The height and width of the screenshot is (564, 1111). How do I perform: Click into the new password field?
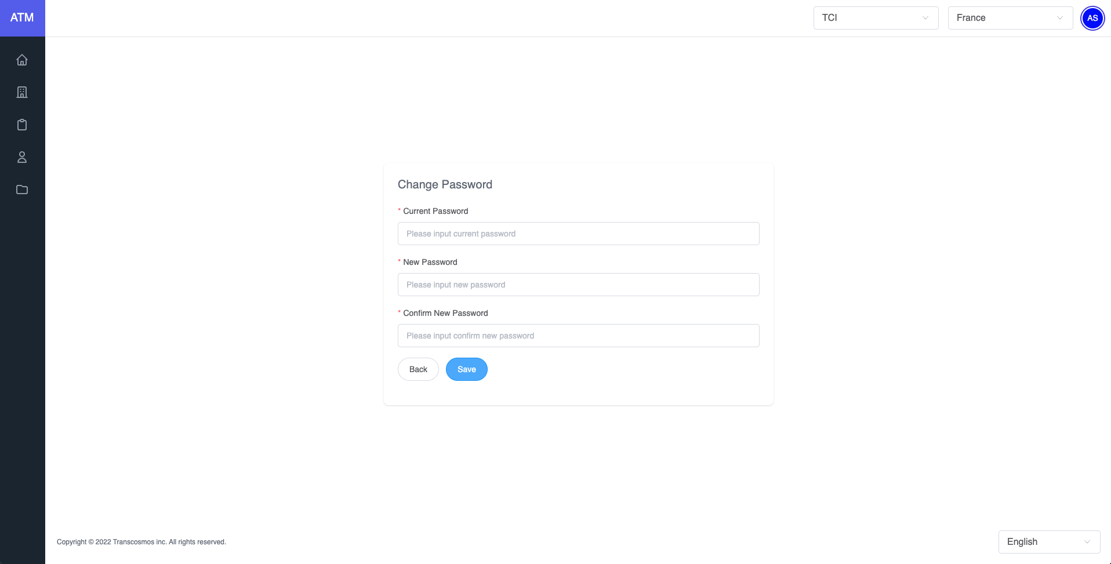pyautogui.click(x=578, y=285)
